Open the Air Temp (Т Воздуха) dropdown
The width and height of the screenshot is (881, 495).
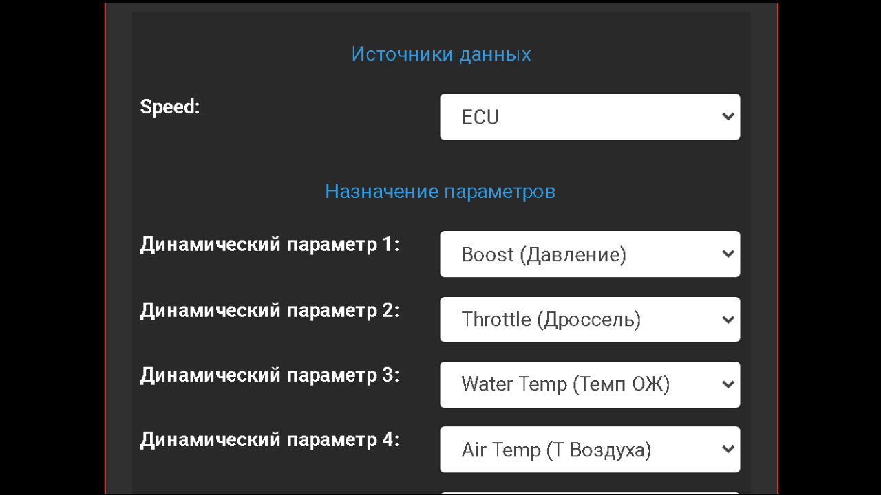click(590, 450)
